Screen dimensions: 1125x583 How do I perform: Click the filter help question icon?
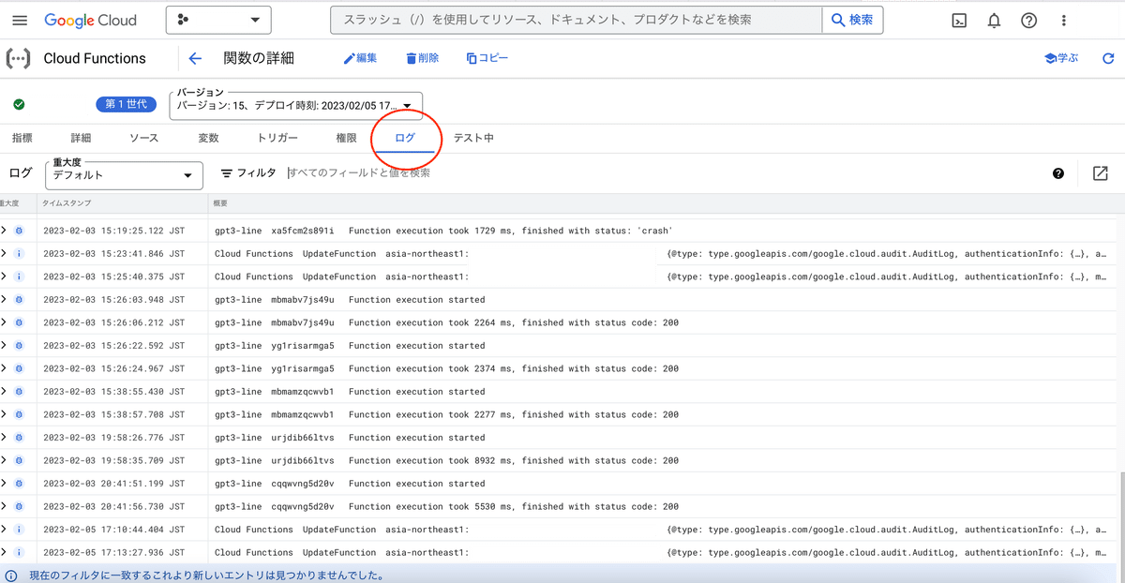[1058, 173]
